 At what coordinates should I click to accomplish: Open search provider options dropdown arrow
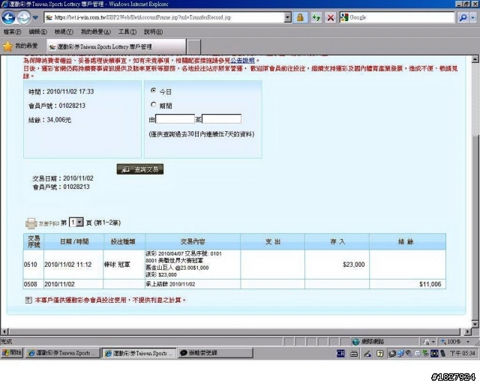click(x=473, y=17)
